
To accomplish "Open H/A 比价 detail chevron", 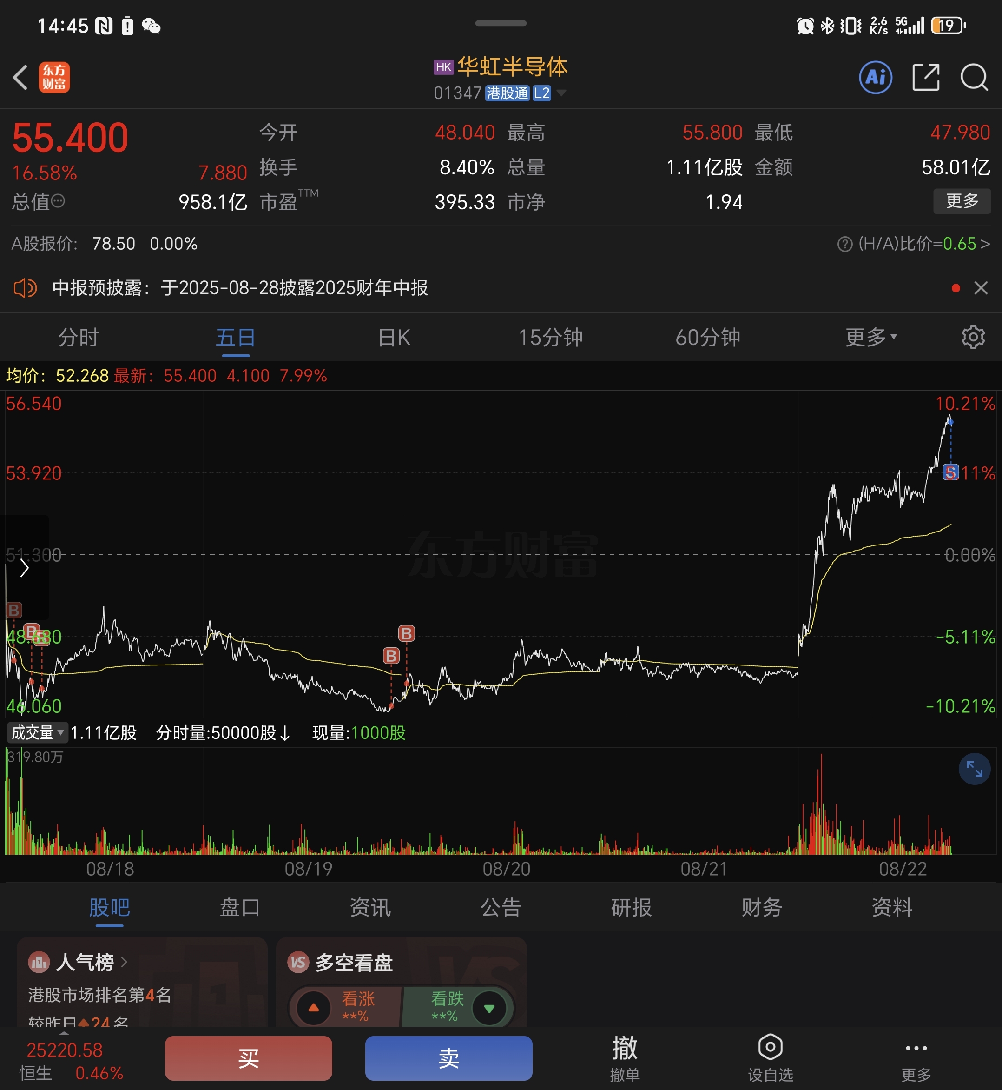I will tap(985, 244).
